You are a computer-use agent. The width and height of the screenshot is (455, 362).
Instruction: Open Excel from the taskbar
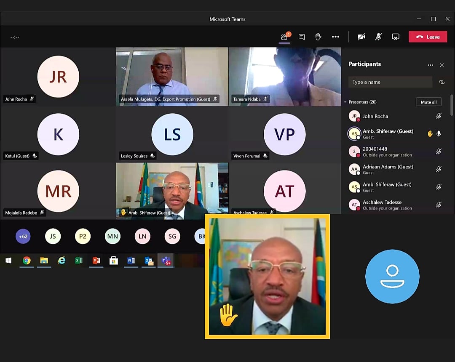point(79,261)
